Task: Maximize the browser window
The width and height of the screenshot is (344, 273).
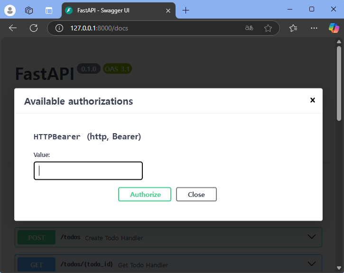Action: [x=312, y=9]
